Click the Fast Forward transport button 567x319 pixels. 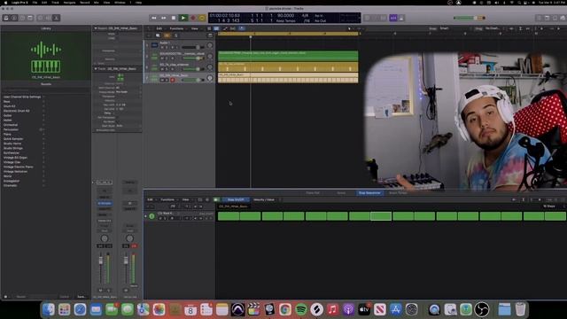(x=164, y=18)
